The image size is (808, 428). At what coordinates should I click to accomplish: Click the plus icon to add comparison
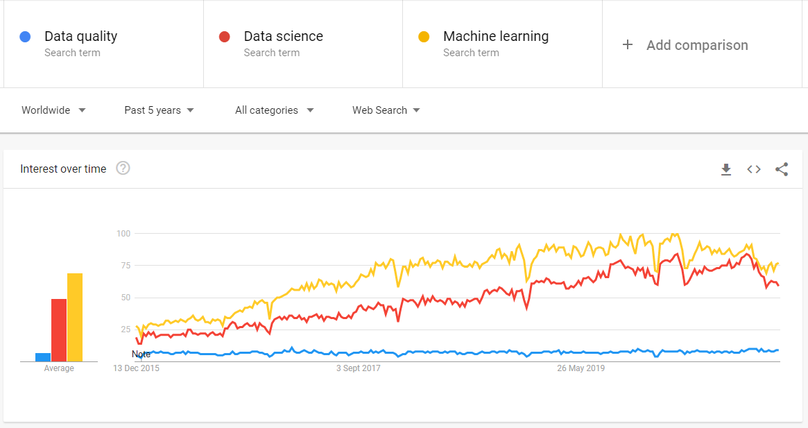click(x=628, y=45)
